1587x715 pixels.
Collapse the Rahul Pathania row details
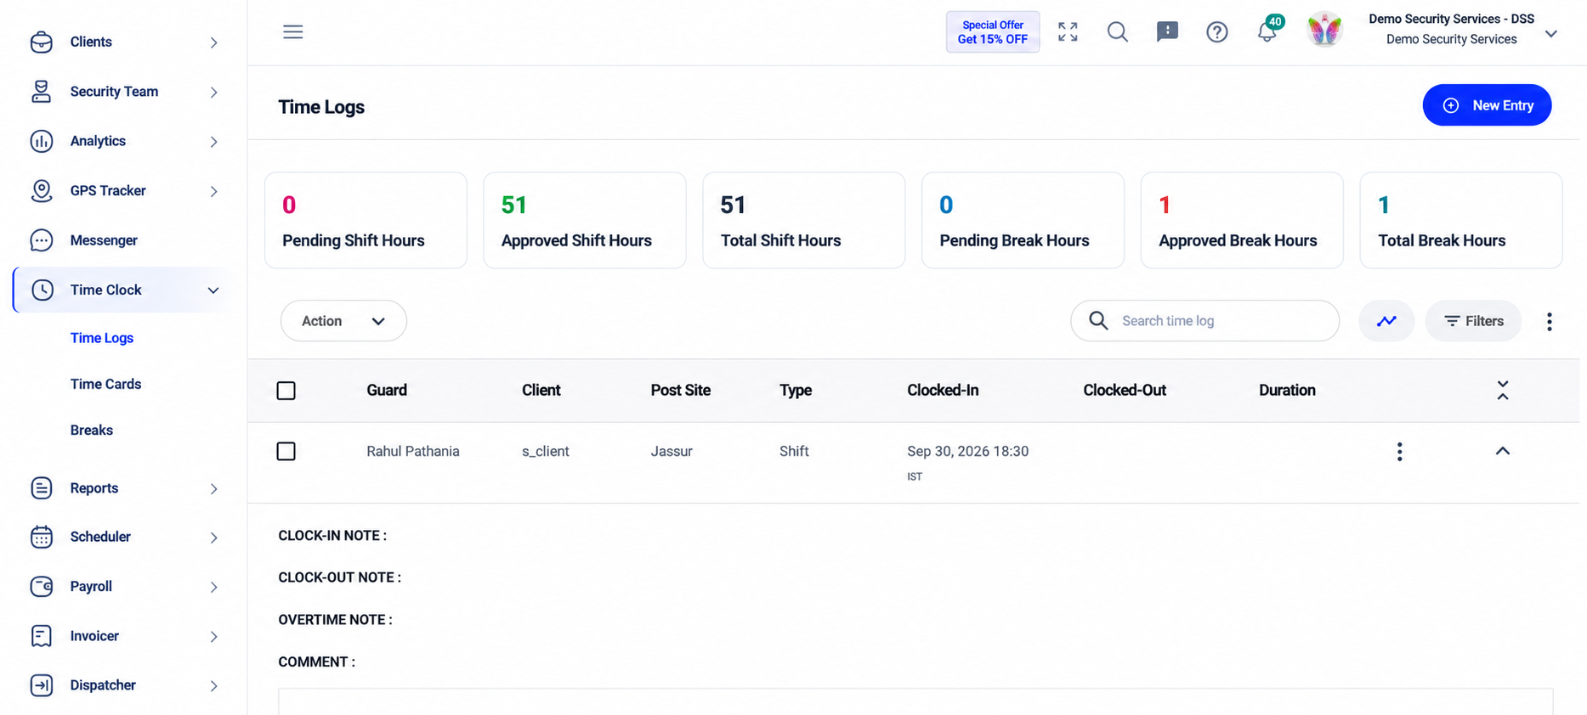(x=1503, y=451)
